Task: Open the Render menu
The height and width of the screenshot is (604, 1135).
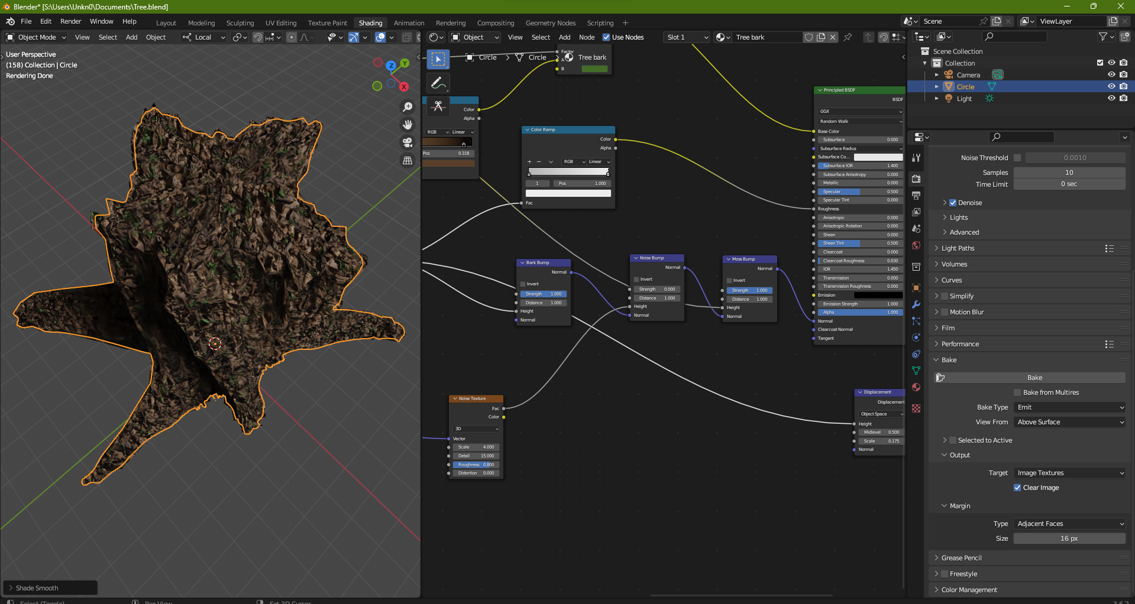Action: [70, 21]
